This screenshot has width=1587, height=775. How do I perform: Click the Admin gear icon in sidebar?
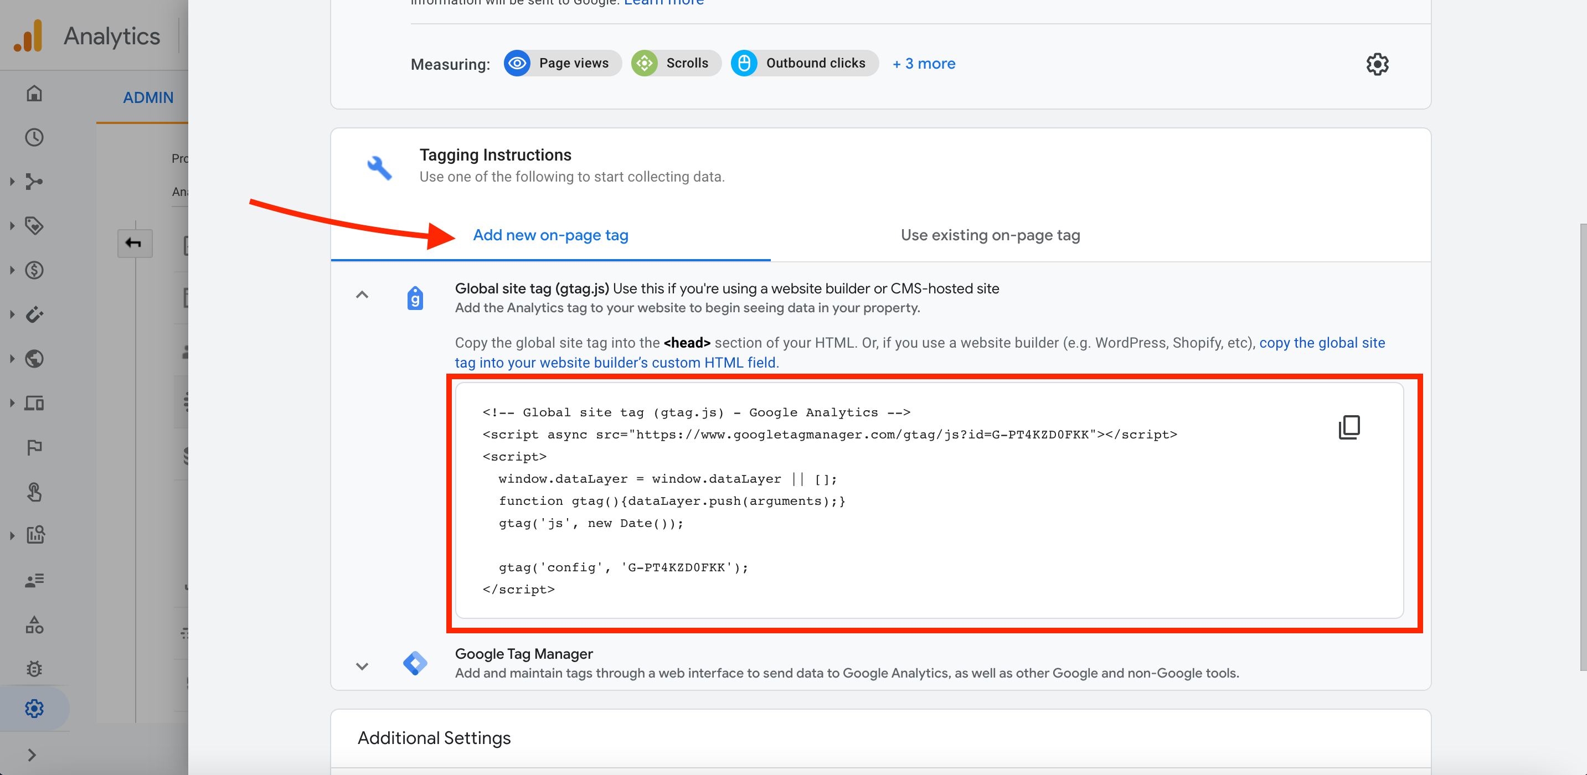34,709
